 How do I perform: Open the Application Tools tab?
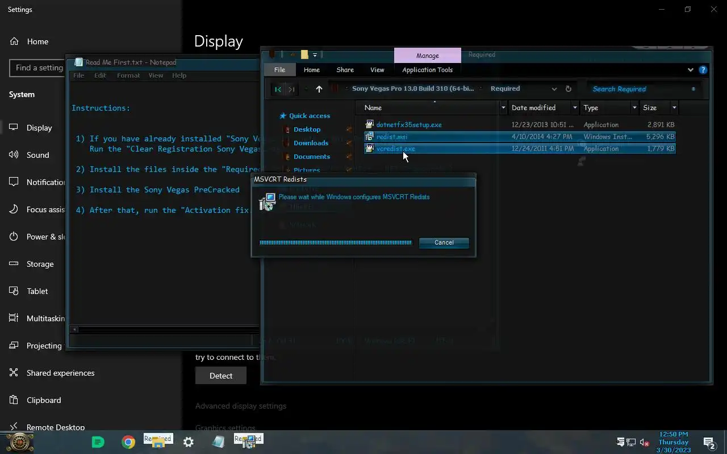click(x=428, y=70)
